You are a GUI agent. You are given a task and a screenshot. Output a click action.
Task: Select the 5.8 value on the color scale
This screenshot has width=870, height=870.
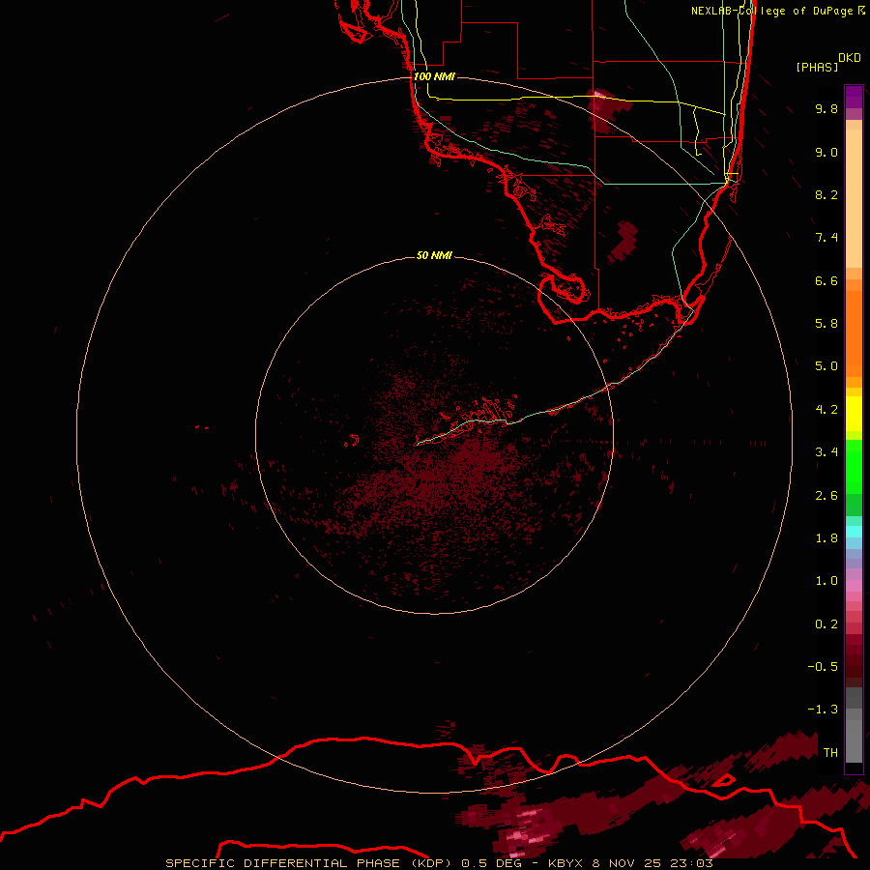point(826,324)
